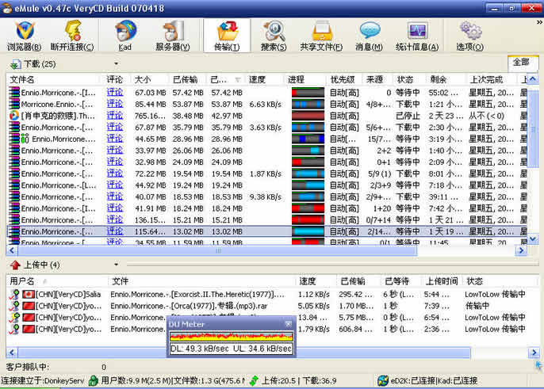544x389 pixels.
Task: Select the 全部 category tab
Action: [x=522, y=63]
